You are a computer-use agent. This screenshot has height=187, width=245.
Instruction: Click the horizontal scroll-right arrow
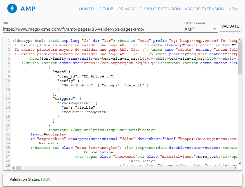[x=235, y=168]
